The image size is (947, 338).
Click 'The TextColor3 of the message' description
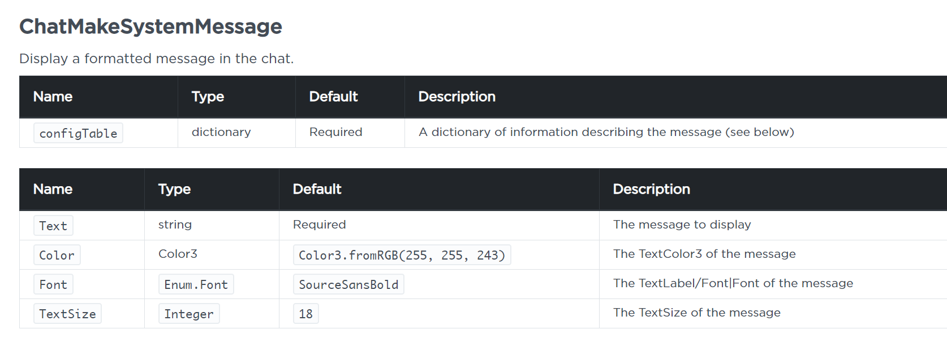[704, 254]
